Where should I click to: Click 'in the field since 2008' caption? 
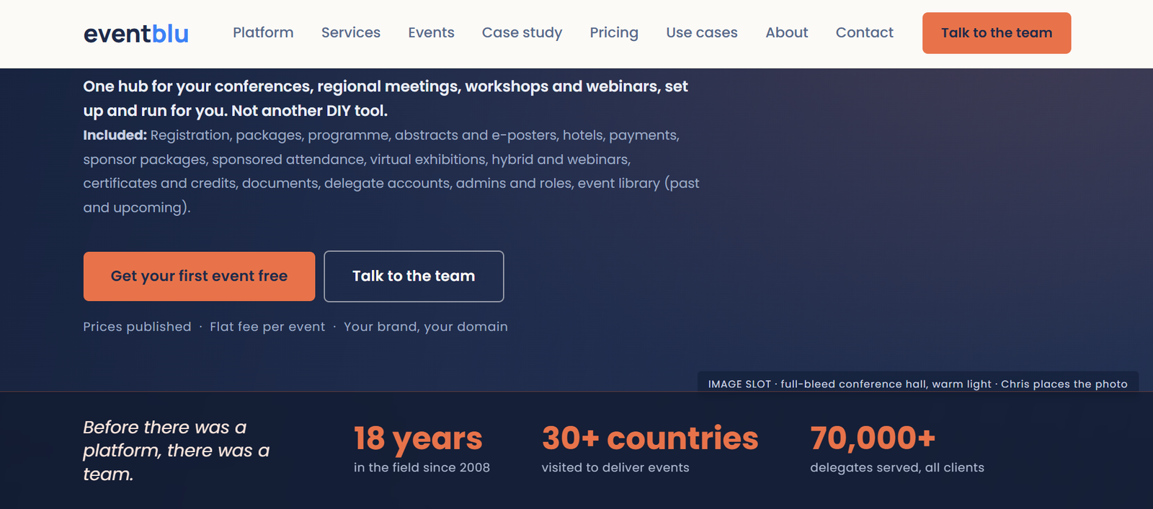(422, 467)
